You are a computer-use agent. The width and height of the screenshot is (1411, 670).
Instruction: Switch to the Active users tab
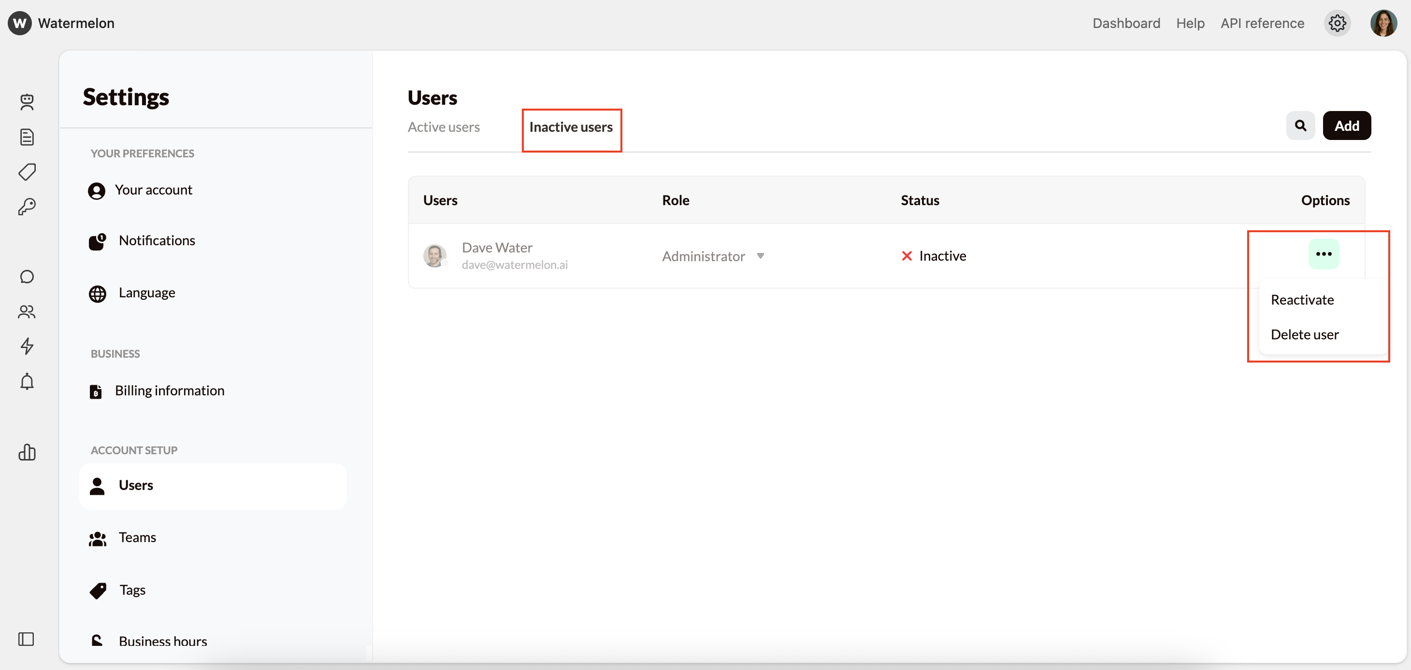coord(444,126)
